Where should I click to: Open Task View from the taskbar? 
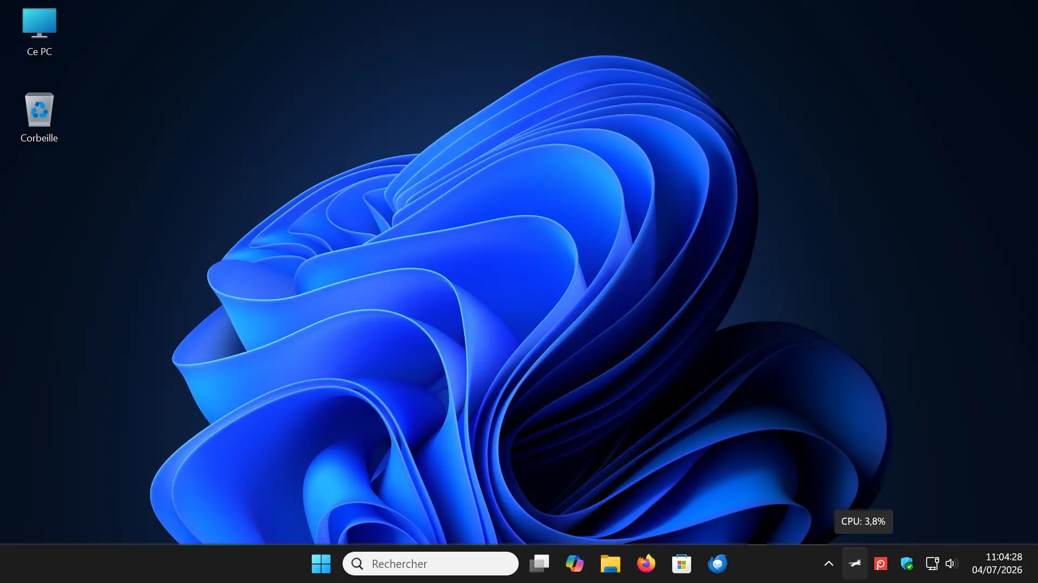(539, 564)
